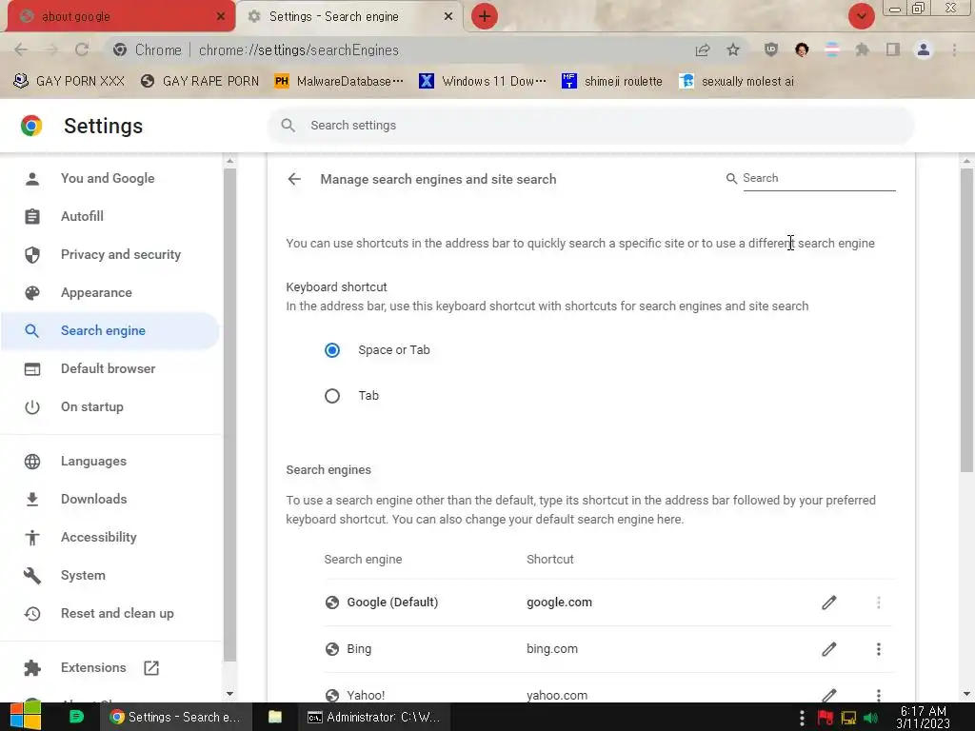975x731 pixels.
Task: Reload the page with the refresh icon
Action: pyautogui.click(x=82, y=49)
